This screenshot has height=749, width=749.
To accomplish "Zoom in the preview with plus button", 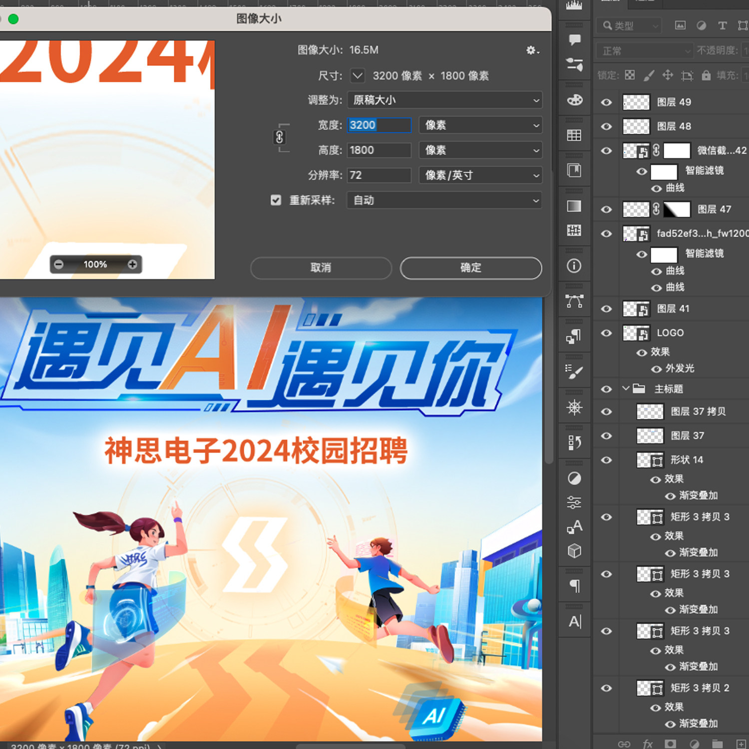I will [132, 264].
